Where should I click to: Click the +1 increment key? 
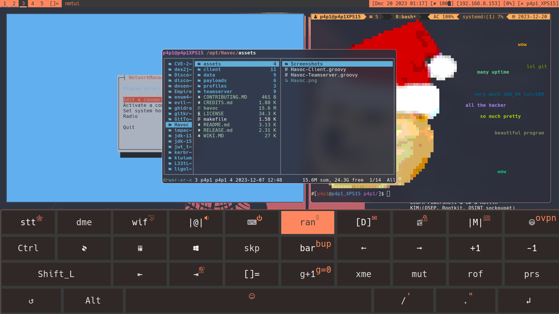pyautogui.click(x=475, y=248)
